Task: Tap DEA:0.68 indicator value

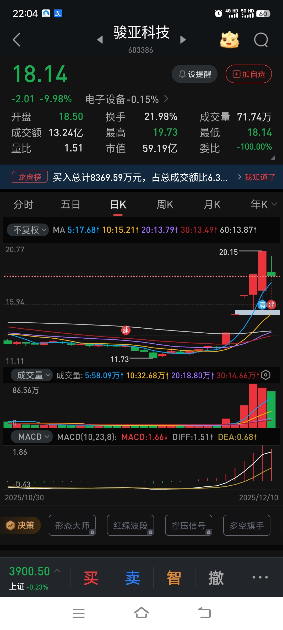Action: [237, 437]
